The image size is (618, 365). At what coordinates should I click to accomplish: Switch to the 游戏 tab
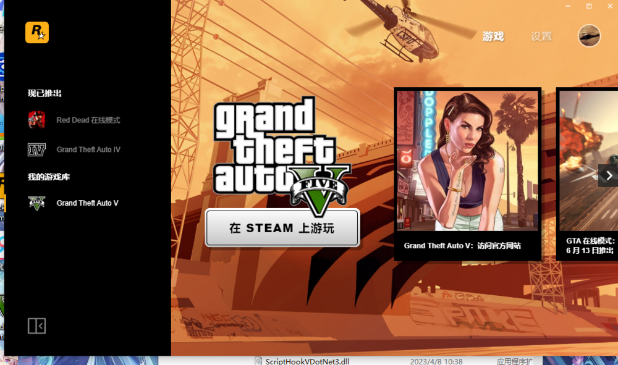pos(493,36)
